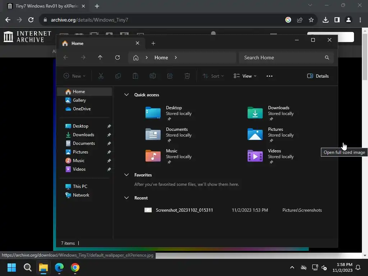Reload the archive.org page

click(x=31, y=20)
